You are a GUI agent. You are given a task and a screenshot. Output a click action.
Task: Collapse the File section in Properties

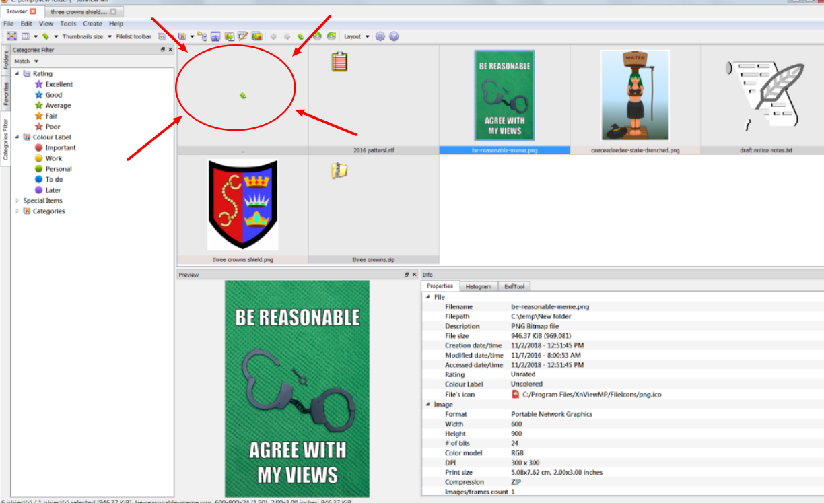427,297
